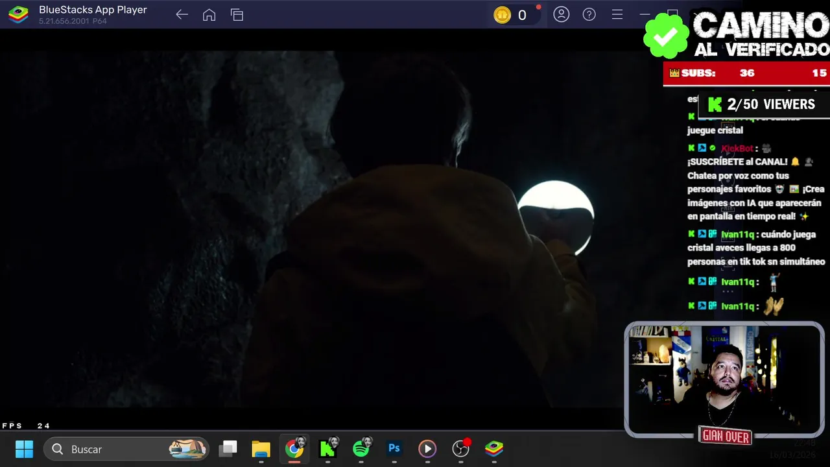Open BlueStacks help question mark
Viewport: 830px width, 467px height.
[589, 14]
